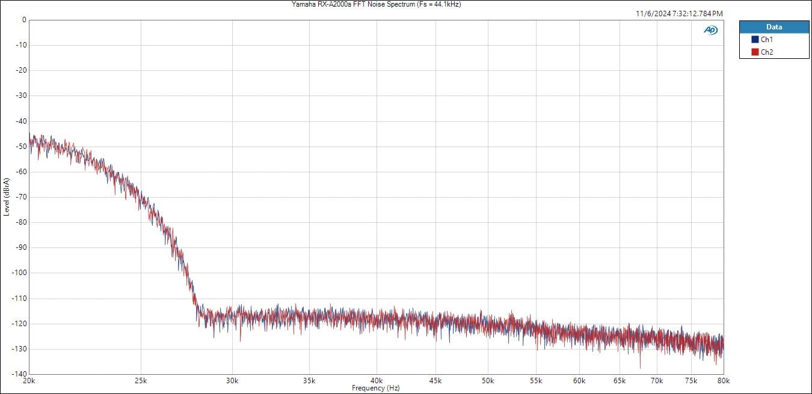Screen dimensions: 812x394
Task: Select the Ch1 legend label
Action: pyautogui.click(x=767, y=40)
